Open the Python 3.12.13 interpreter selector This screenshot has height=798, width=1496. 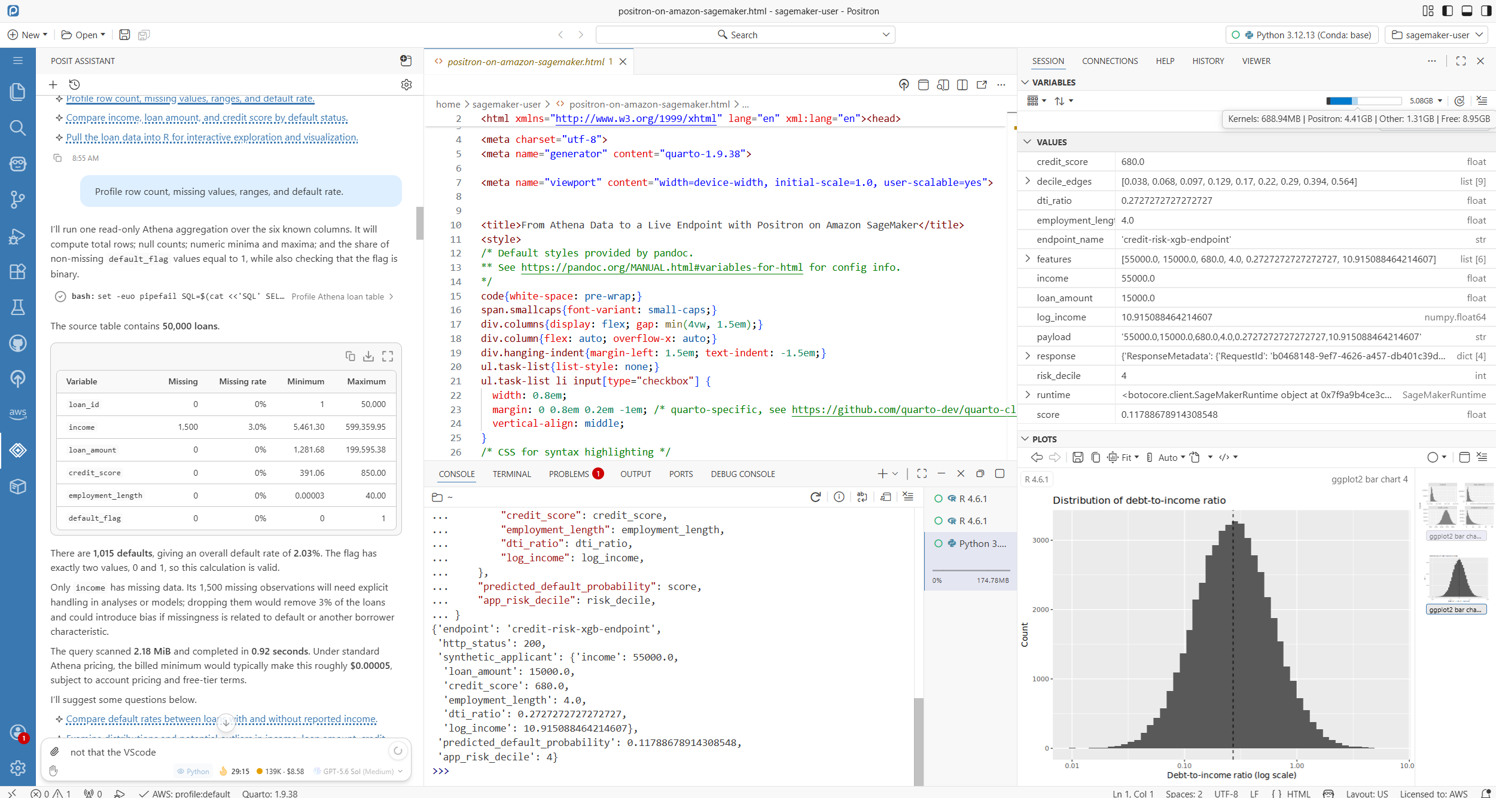pos(1302,35)
